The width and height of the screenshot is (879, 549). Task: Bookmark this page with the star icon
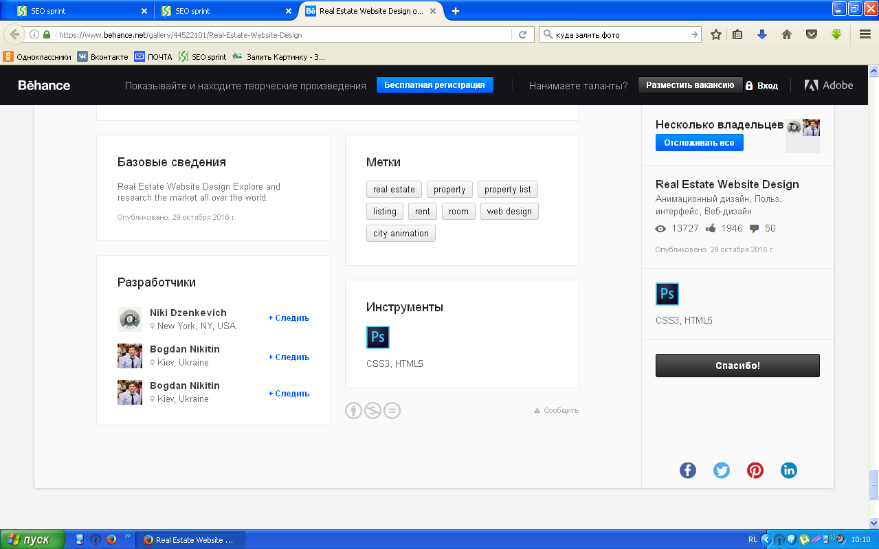[716, 34]
